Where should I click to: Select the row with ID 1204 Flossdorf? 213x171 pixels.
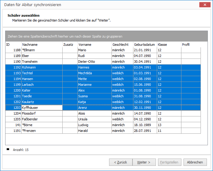[x=103, y=113]
